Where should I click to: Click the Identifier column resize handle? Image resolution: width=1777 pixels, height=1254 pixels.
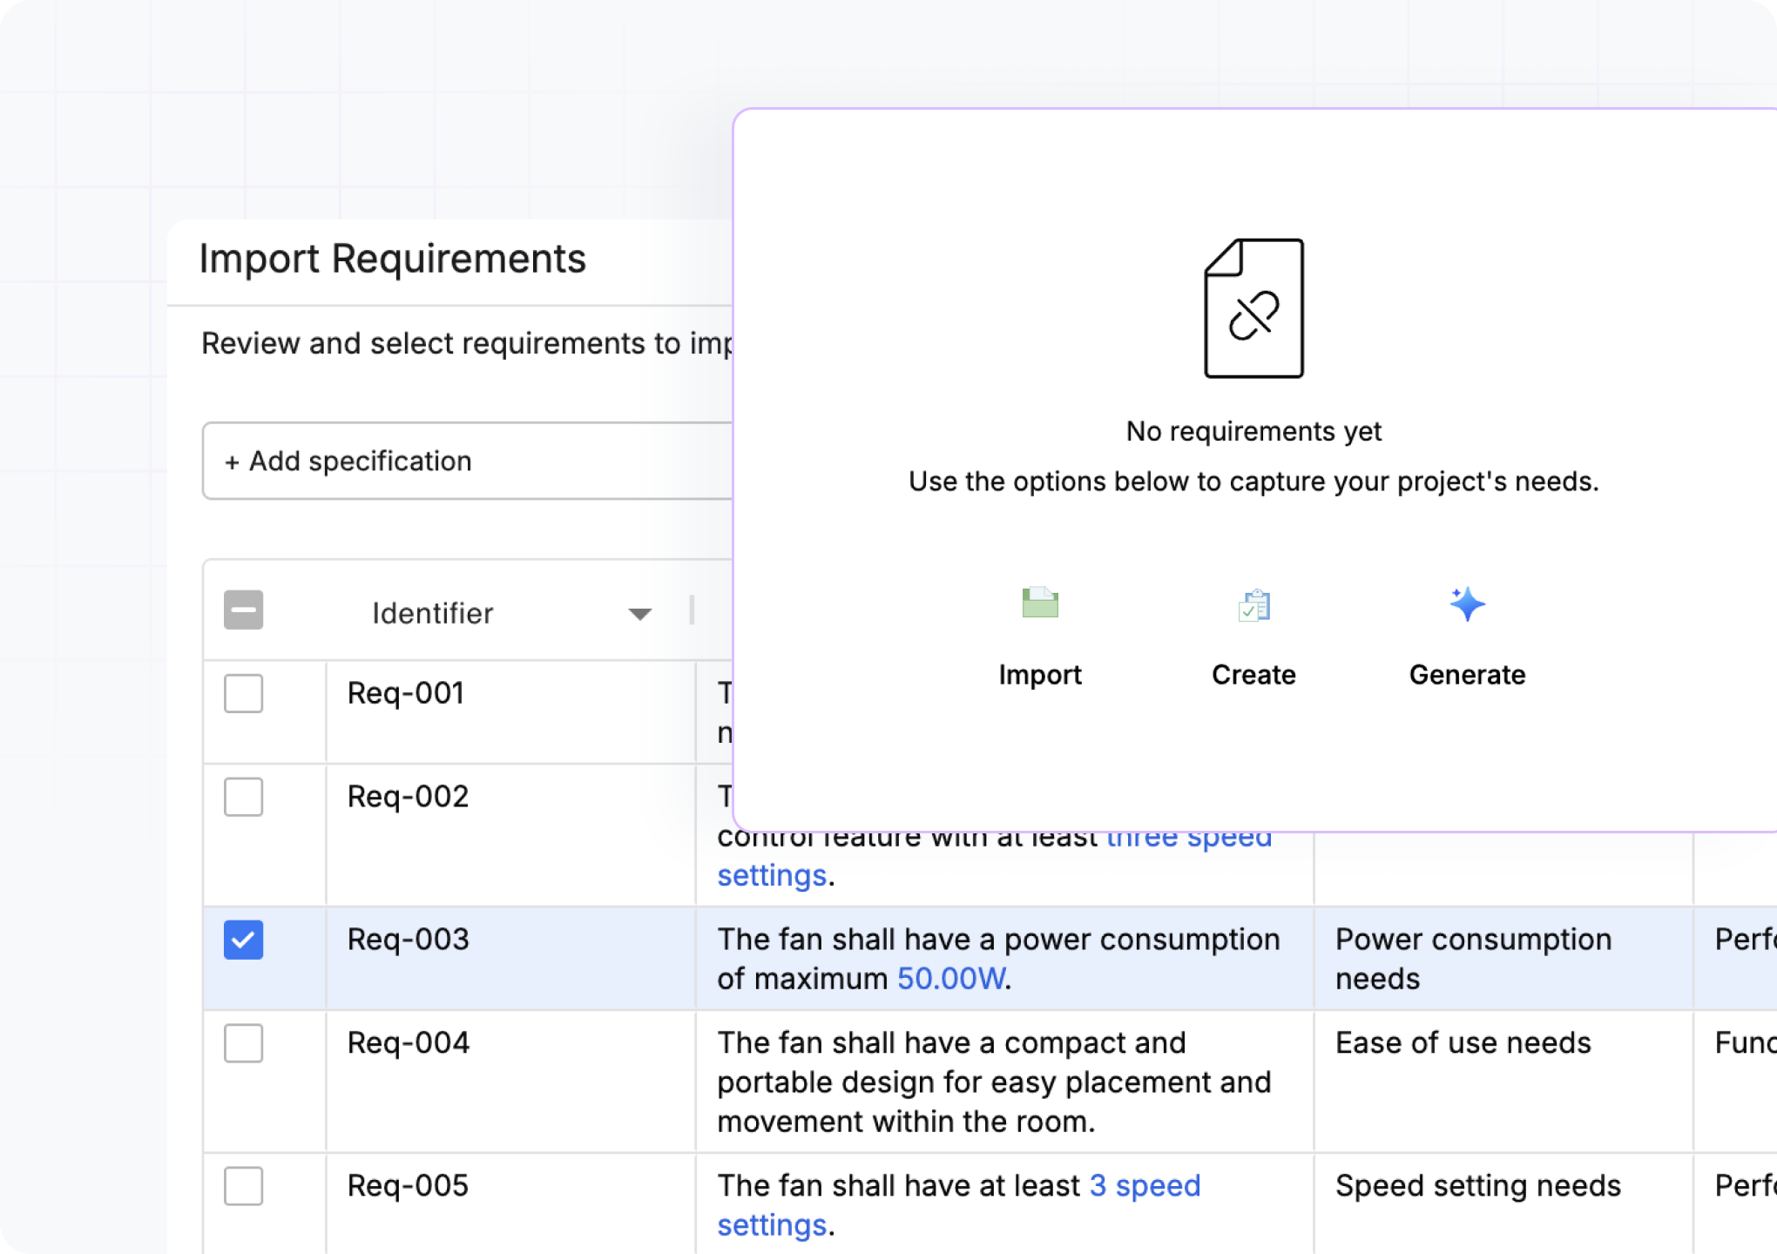click(692, 610)
